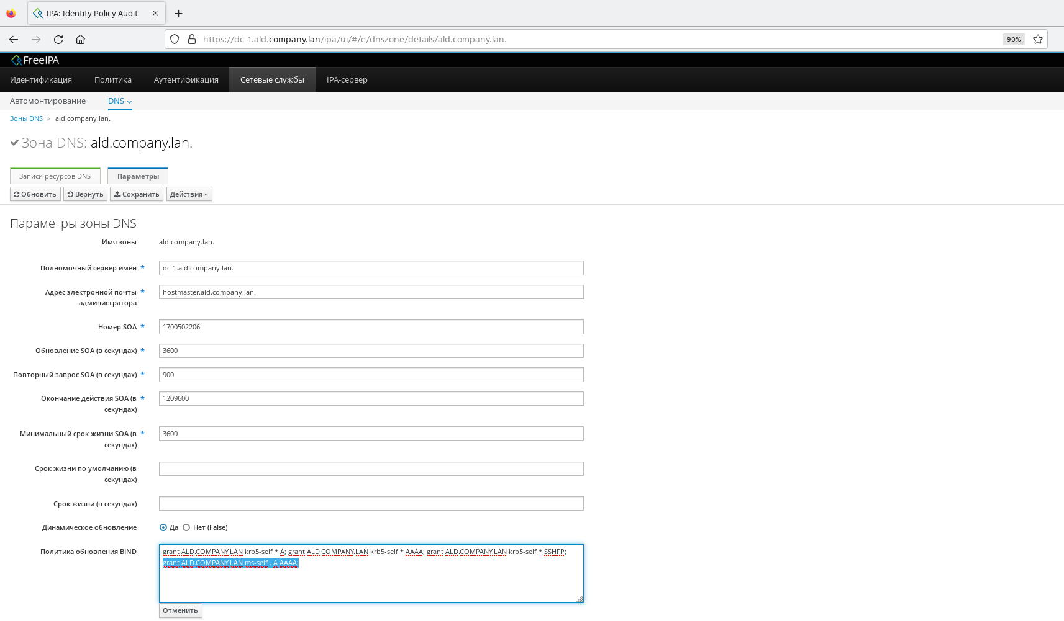This screenshot has height=621, width=1064.
Task: Open the Аутентификация menu
Action: pos(186,79)
